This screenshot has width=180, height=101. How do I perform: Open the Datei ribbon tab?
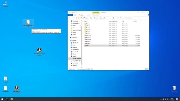pos(70,15)
